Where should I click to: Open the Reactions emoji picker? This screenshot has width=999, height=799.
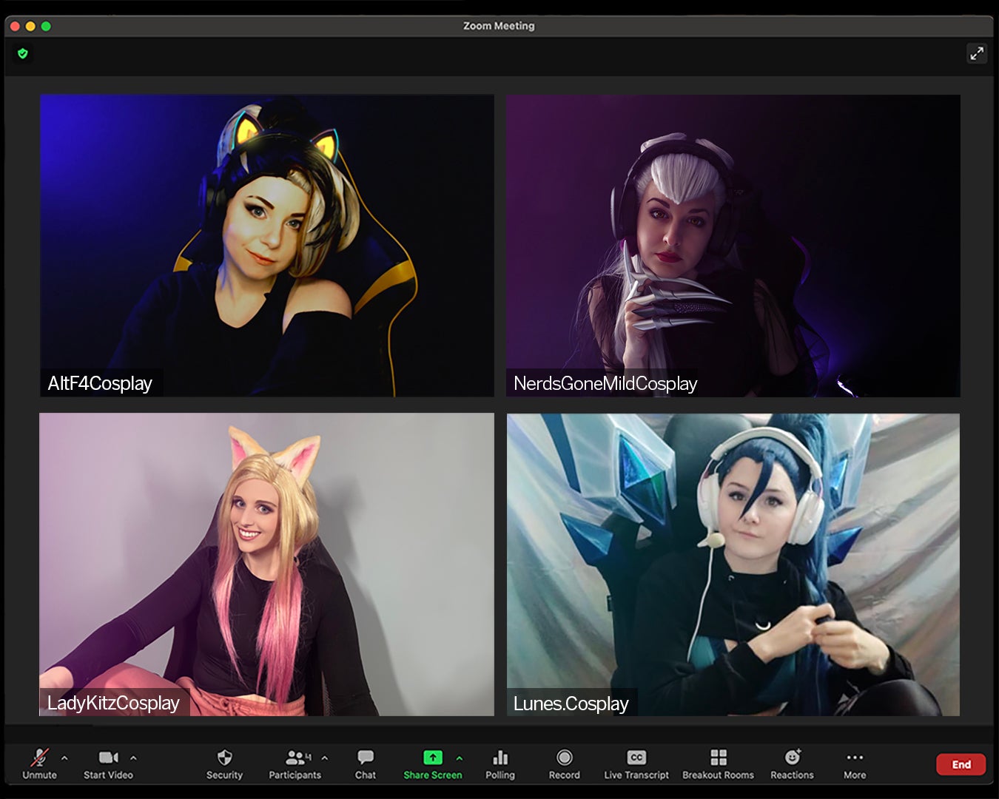[x=792, y=762]
